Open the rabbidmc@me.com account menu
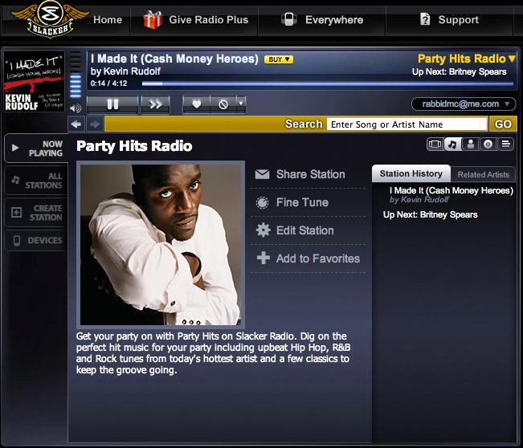Screen dimensions: 523x448 point(464,104)
